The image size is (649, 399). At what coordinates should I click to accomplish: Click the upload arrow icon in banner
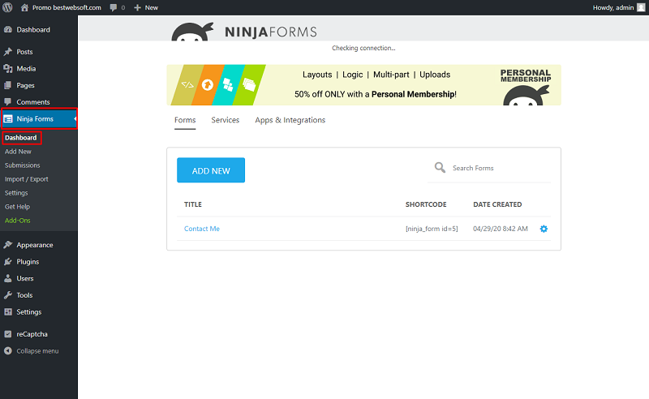click(208, 85)
